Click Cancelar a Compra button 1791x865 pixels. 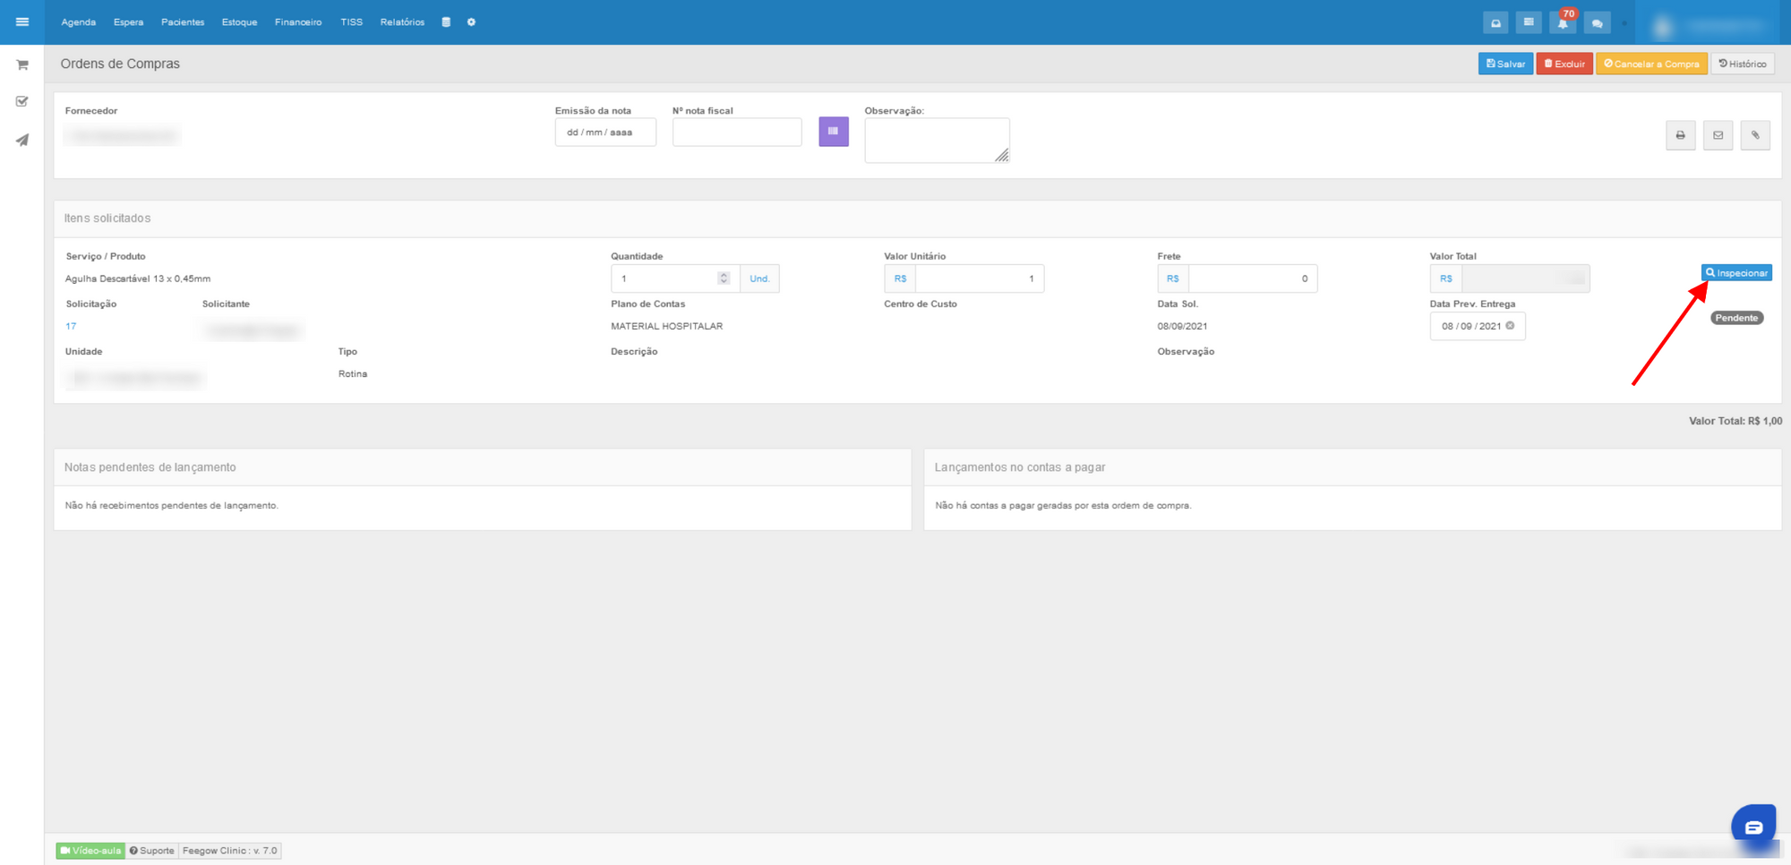[x=1651, y=64]
